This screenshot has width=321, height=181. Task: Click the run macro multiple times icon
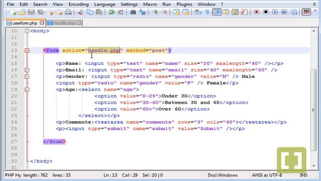(x=284, y=12)
